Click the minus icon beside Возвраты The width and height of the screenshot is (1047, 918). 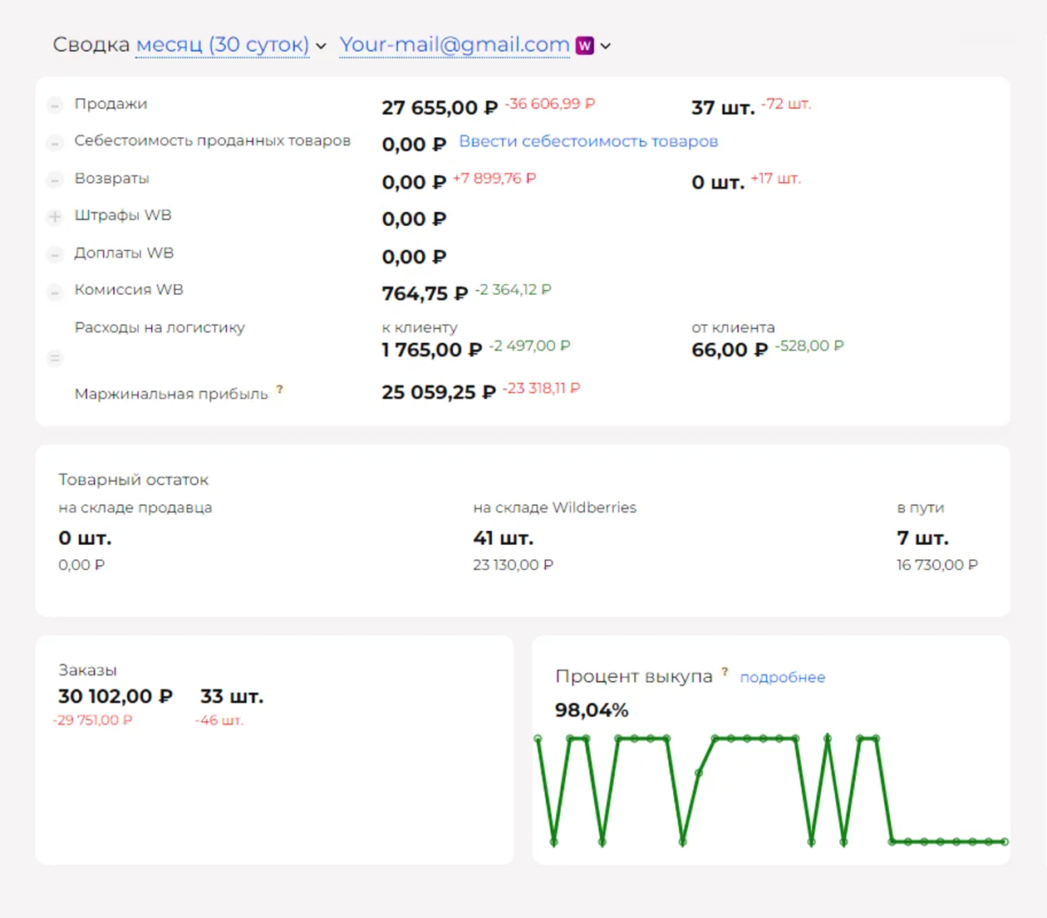tap(55, 180)
